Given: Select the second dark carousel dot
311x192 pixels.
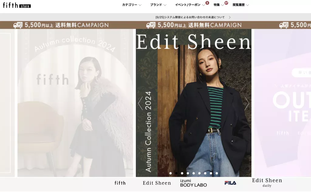Looking at the screenshot, I should click(x=176, y=173).
